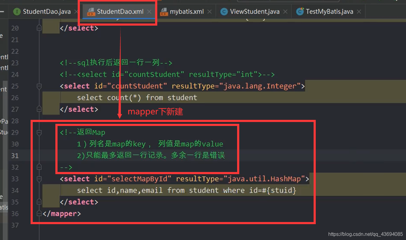
Task: Collapse fold marker at line 20
Action: [x=39, y=28]
